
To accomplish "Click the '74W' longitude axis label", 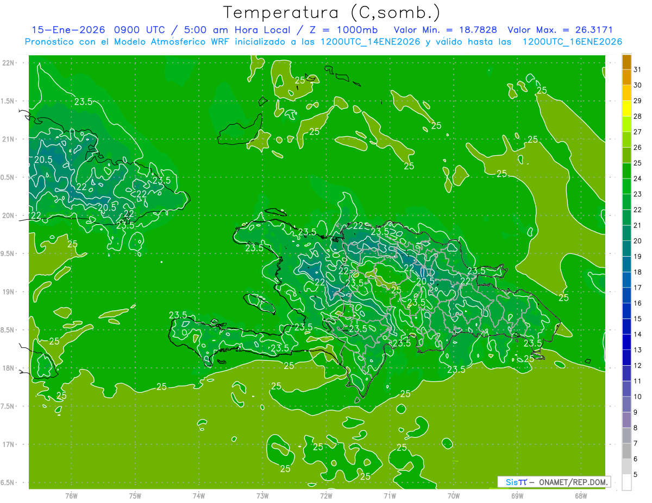I will tap(199, 495).
